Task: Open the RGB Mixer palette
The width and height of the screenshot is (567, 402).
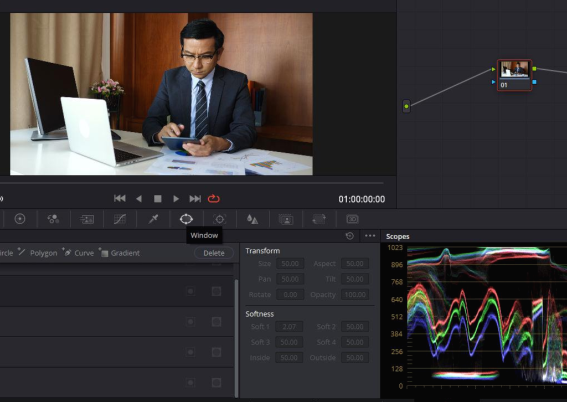Action: (x=53, y=219)
